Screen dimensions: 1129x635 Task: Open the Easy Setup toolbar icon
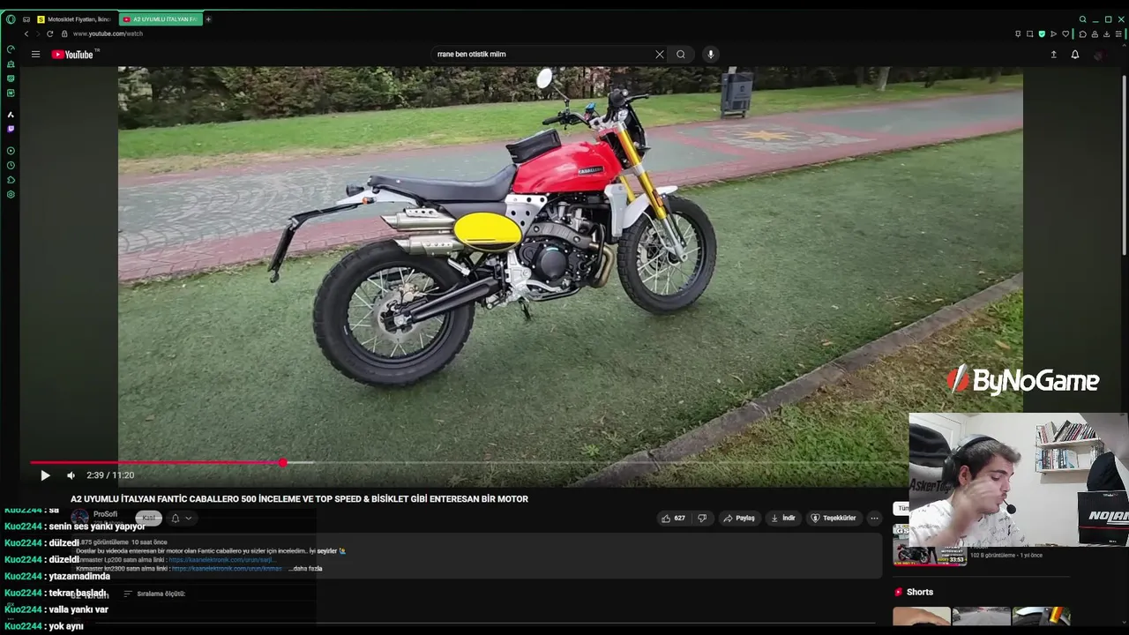pos(1119,34)
